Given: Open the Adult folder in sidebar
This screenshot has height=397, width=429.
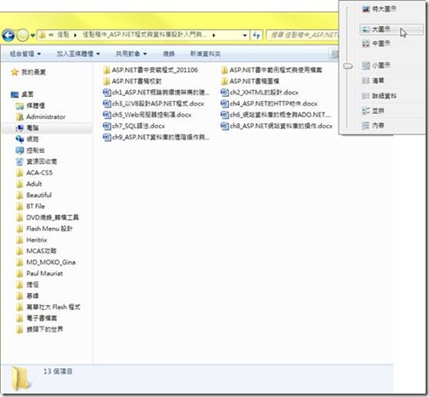Looking at the screenshot, I should [29, 184].
